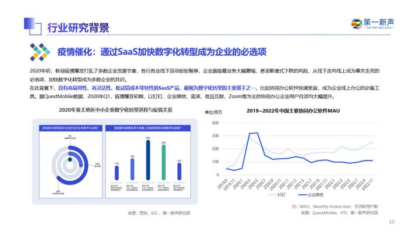Select the 企业微信 legend line marker
The height and width of the screenshot is (232, 413).
(302, 195)
